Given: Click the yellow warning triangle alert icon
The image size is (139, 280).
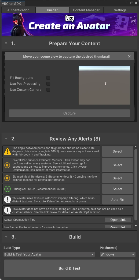Looking at the screenshot, I should tap(8, 151).
